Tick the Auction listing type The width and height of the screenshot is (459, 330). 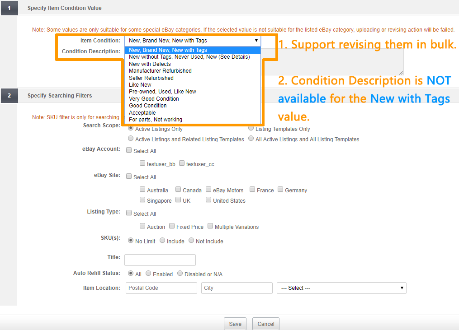coord(142,226)
